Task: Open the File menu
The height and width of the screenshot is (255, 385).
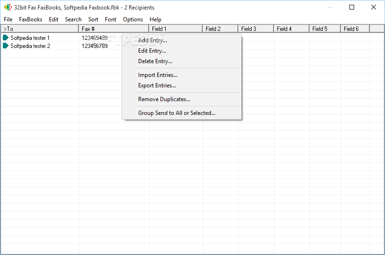Action: click(8, 19)
